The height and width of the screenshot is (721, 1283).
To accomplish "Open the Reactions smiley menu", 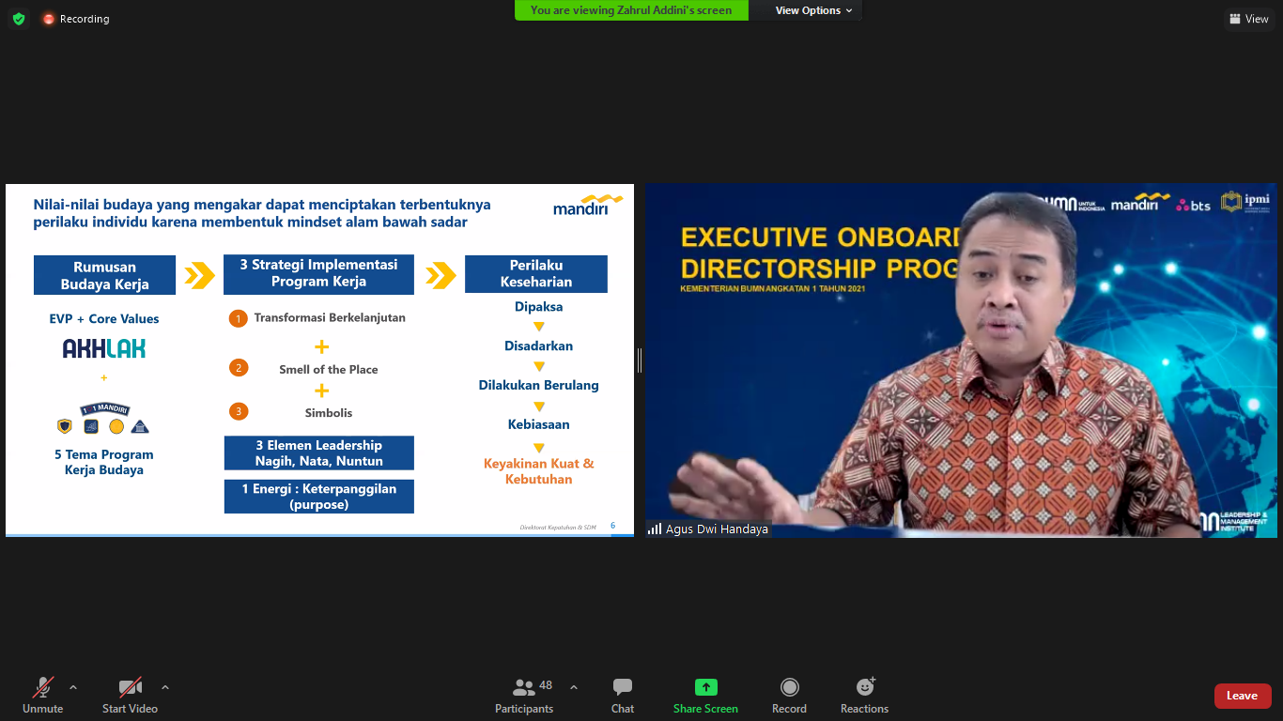I will point(864,694).
